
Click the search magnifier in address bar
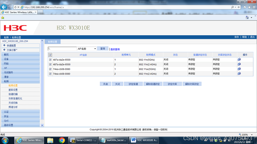point(232,7)
